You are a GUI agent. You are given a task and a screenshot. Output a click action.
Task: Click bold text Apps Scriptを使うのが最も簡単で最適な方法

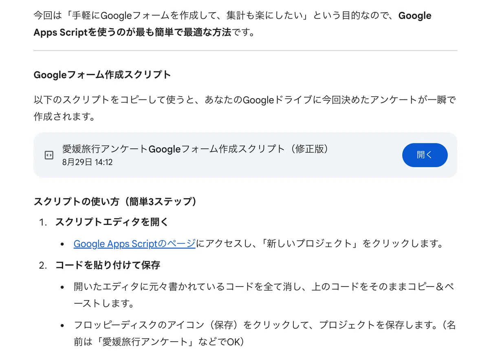pyautogui.click(x=132, y=32)
